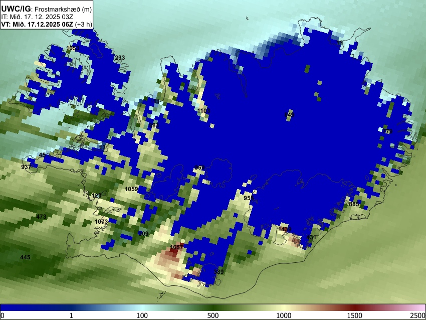This screenshot has width=426, height=320.
Task: Pick the dark red colour above 1500 on scale
Action: (x=355, y=308)
